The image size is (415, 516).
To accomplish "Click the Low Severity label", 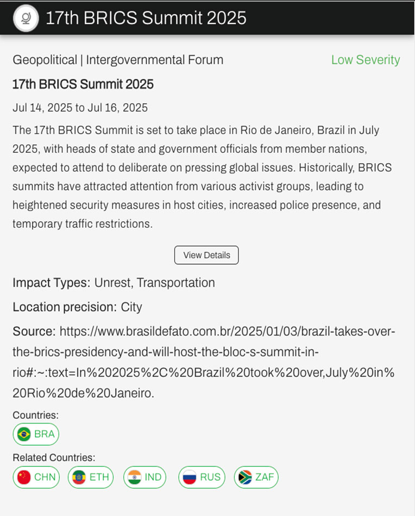I will coord(365,60).
